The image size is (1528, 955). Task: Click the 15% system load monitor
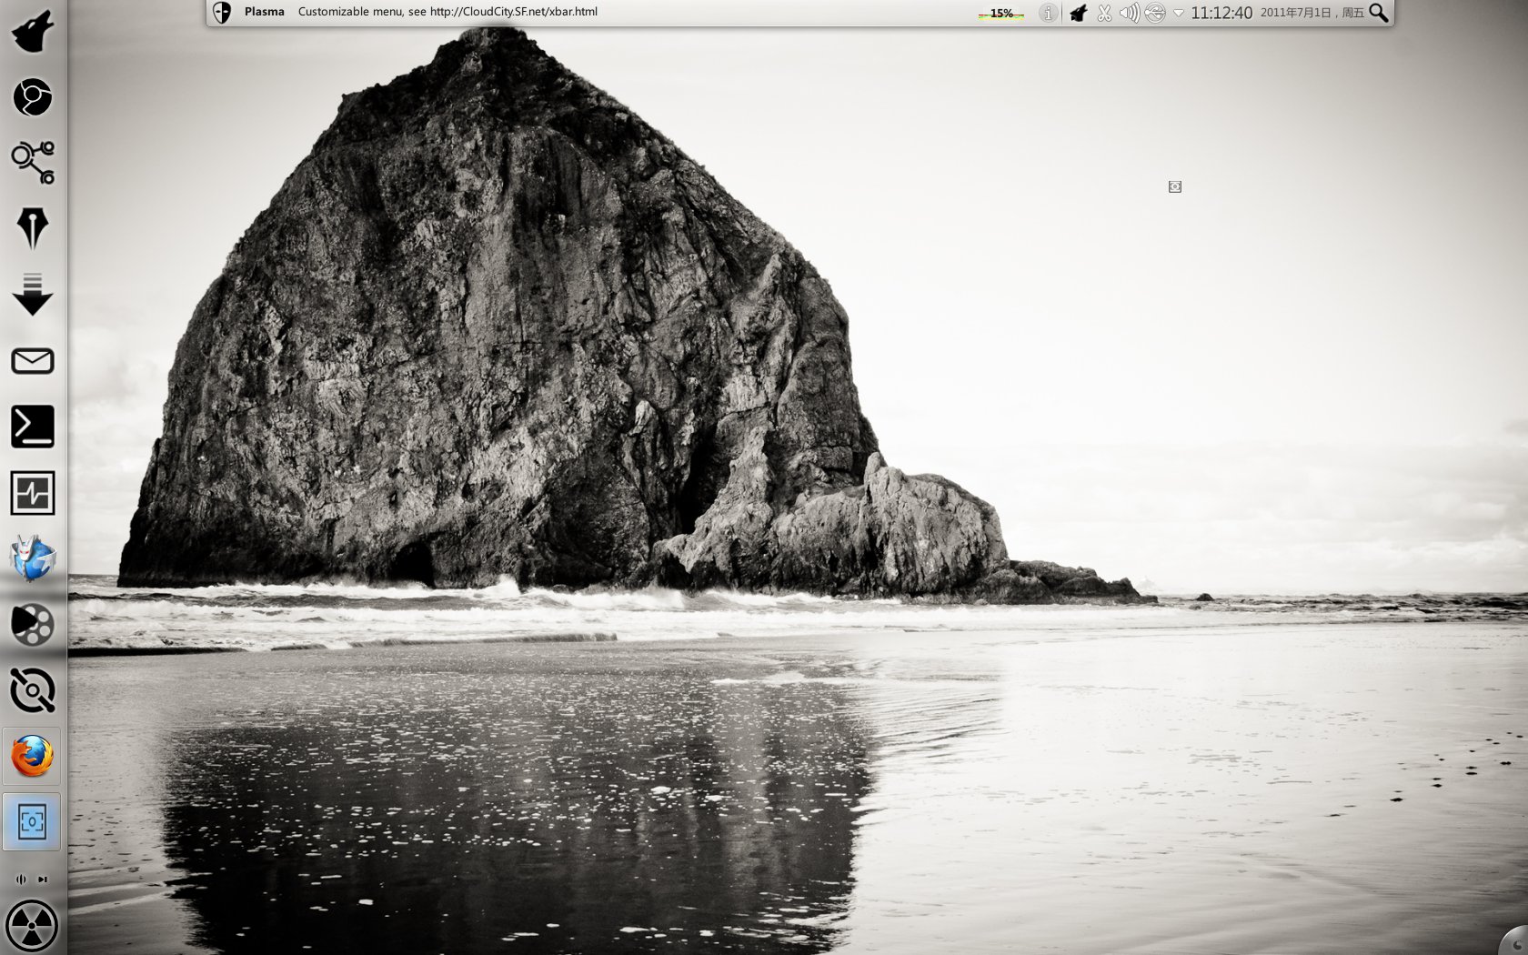tap(1001, 13)
